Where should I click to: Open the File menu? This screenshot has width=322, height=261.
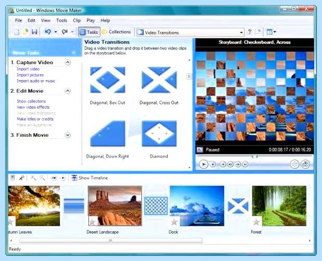click(x=19, y=21)
